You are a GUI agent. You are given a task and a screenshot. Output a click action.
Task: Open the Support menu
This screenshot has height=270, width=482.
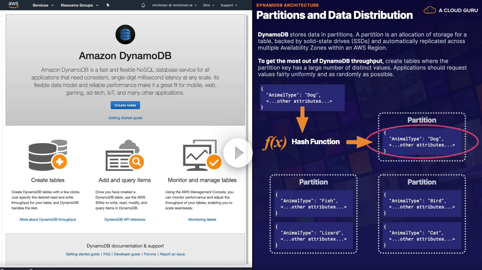[x=229, y=5]
